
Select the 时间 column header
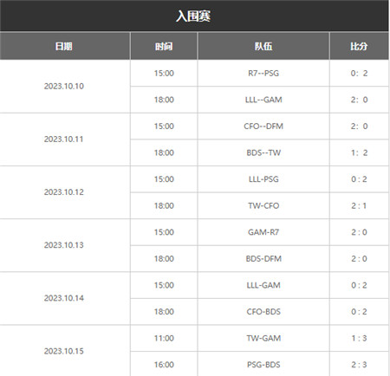pos(164,46)
